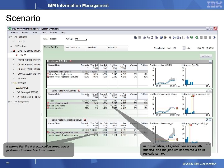Click the green M1 toolbar icon
Image resolution: width=224 pixels, height=168 pixels.
coord(192,38)
